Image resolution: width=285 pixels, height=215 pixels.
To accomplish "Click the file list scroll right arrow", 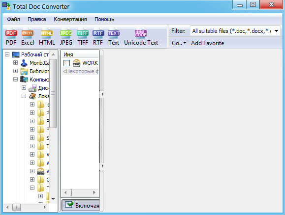I will pos(94,192).
